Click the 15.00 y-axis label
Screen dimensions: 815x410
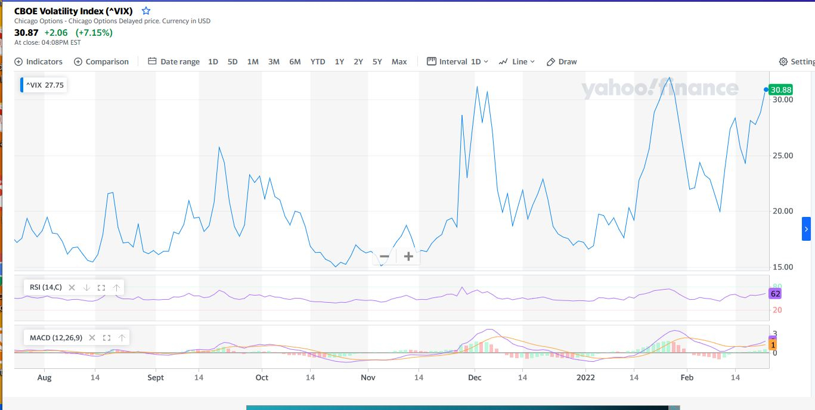[783, 267]
